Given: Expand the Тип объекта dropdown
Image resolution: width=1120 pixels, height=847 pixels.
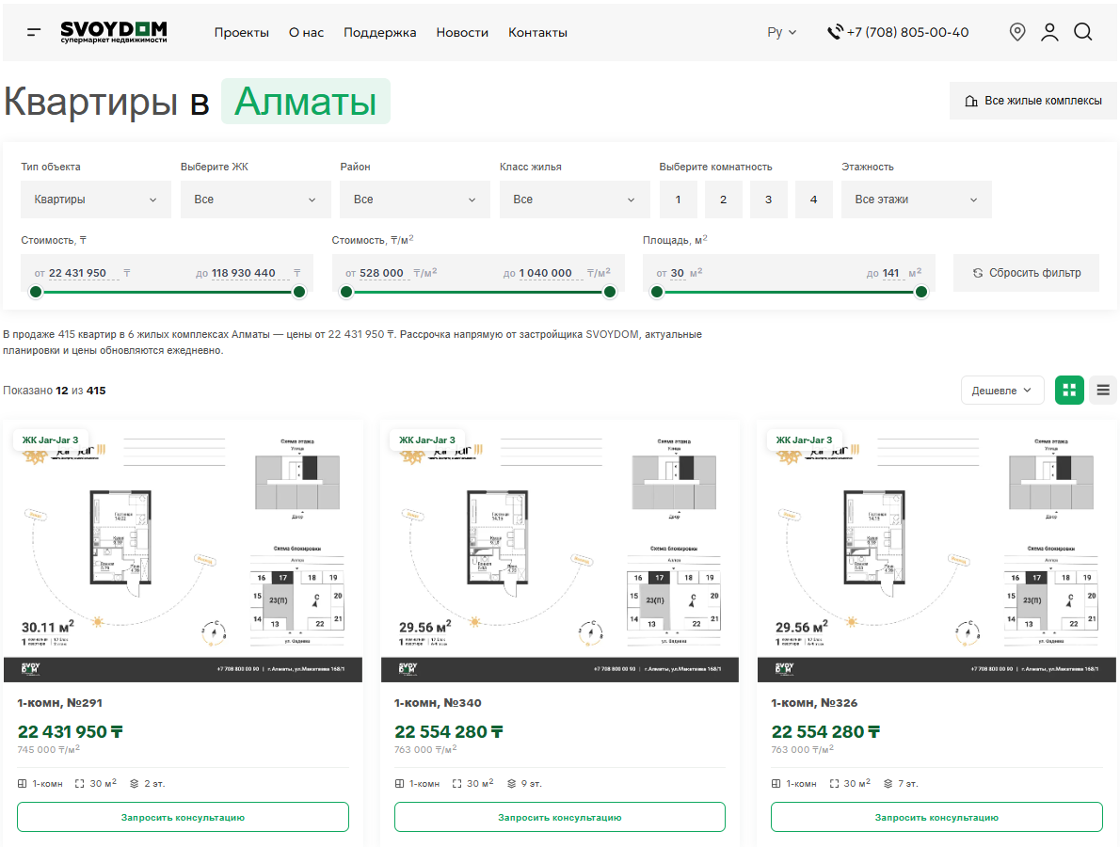Looking at the screenshot, I should (x=96, y=200).
